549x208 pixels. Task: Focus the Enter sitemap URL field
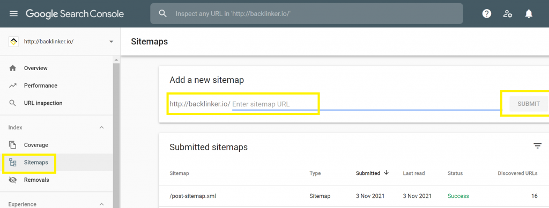367,104
